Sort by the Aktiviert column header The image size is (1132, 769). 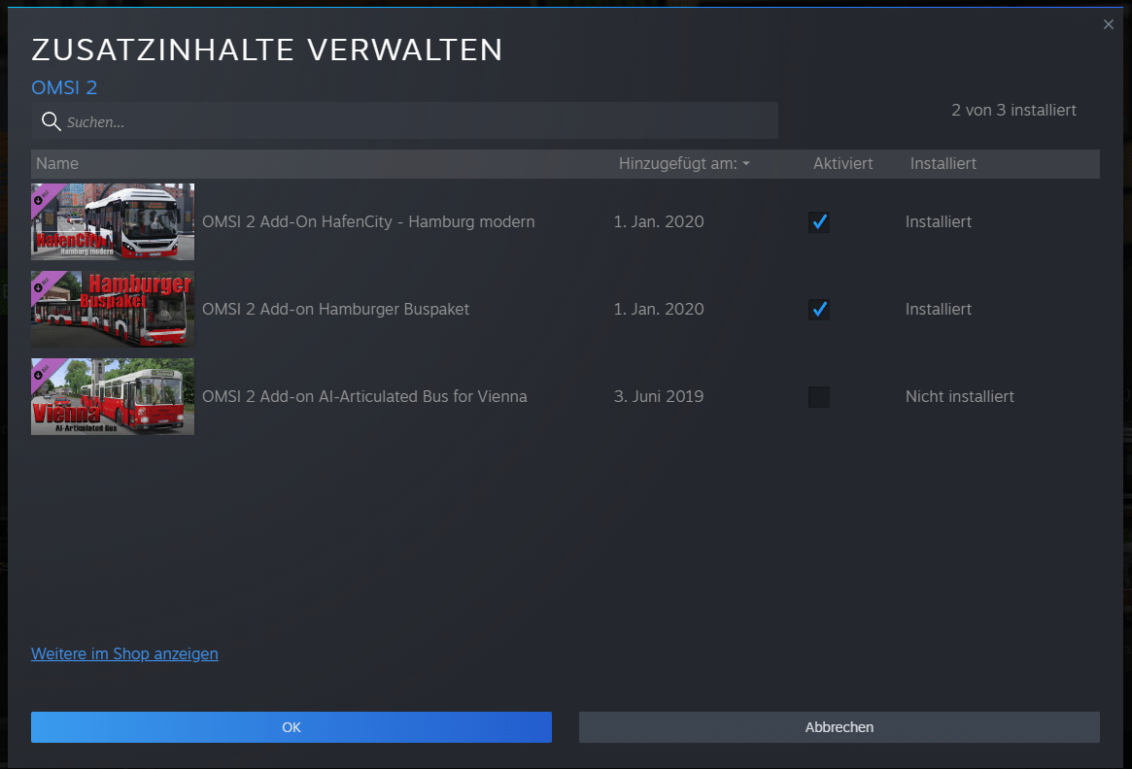[x=842, y=164]
